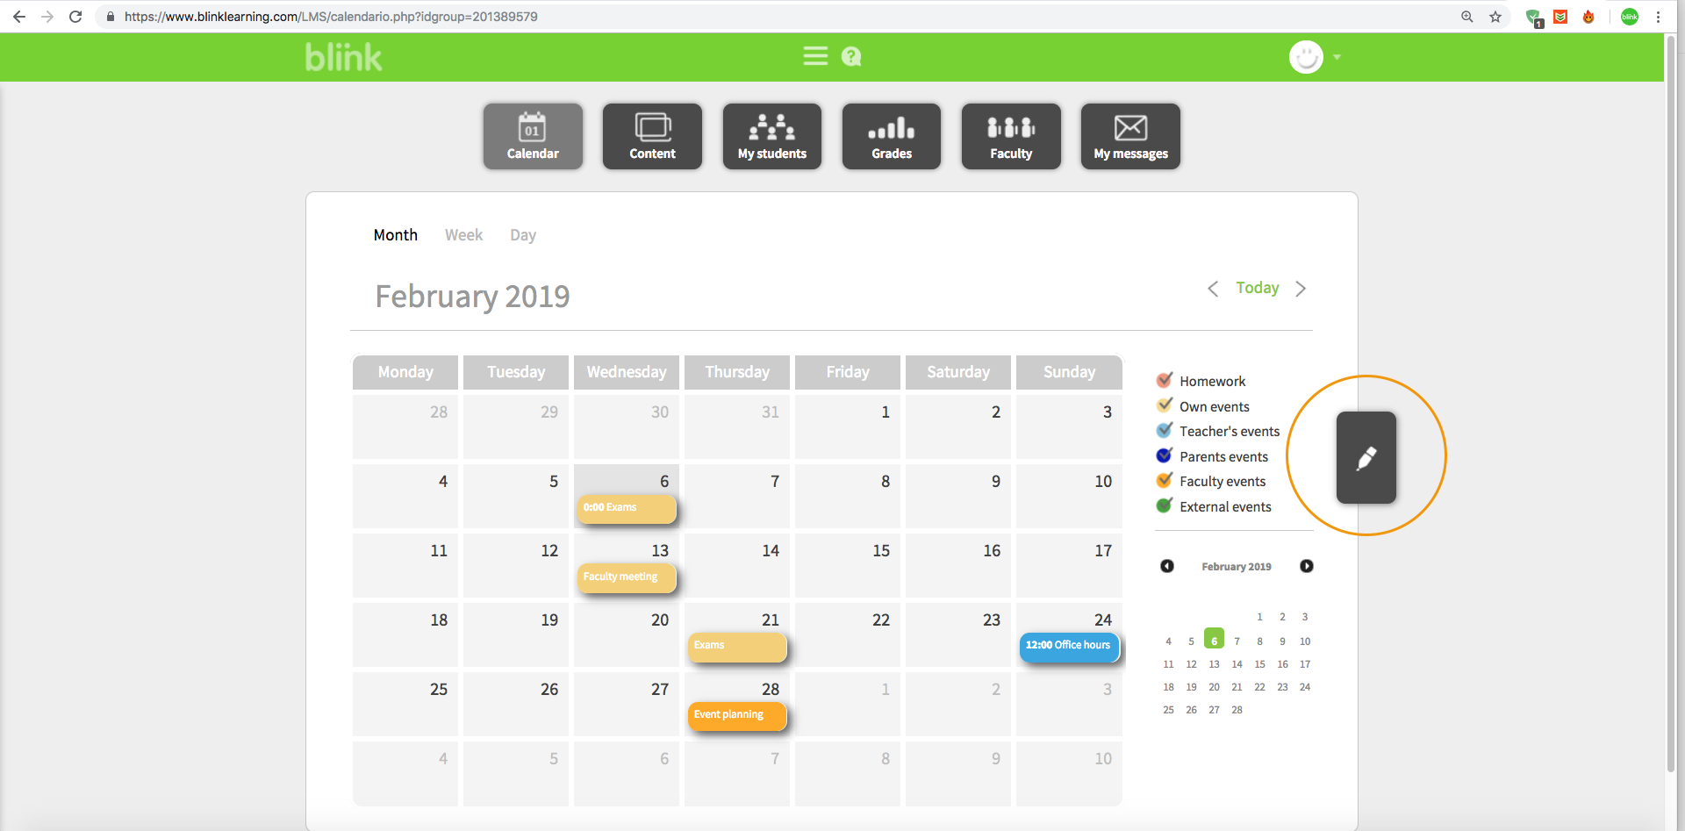
Task: Open the profile dropdown arrow
Action: pyautogui.click(x=1337, y=56)
